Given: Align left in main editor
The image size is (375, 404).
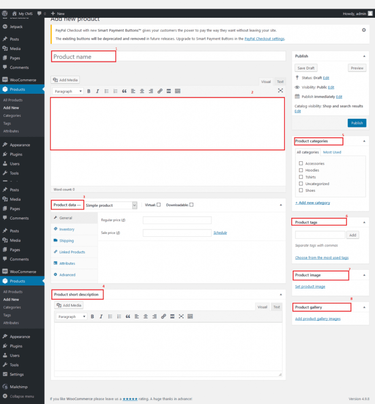Looking at the screenshot, I should [133, 91].
